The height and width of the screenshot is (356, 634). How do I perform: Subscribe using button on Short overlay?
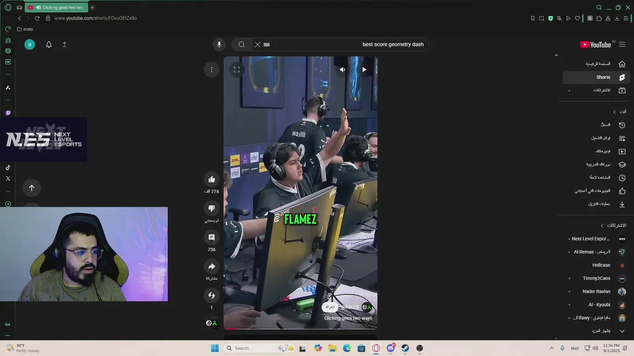coord(329,307)
